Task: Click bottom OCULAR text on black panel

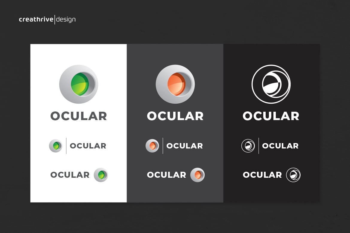Action: click(262, 175)
